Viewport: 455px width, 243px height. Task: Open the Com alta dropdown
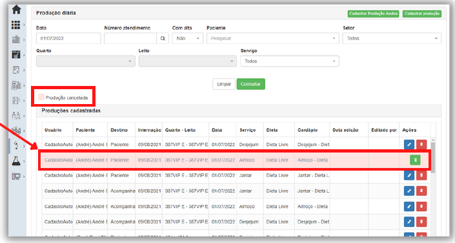187,38
